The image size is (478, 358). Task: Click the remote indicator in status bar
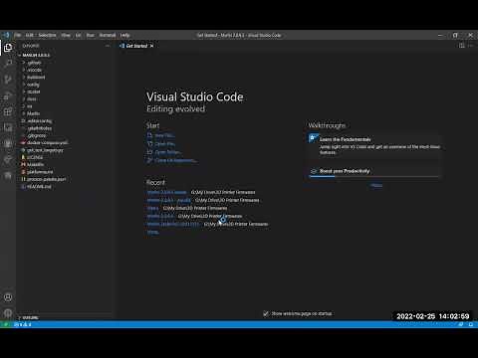pos(5,324)
